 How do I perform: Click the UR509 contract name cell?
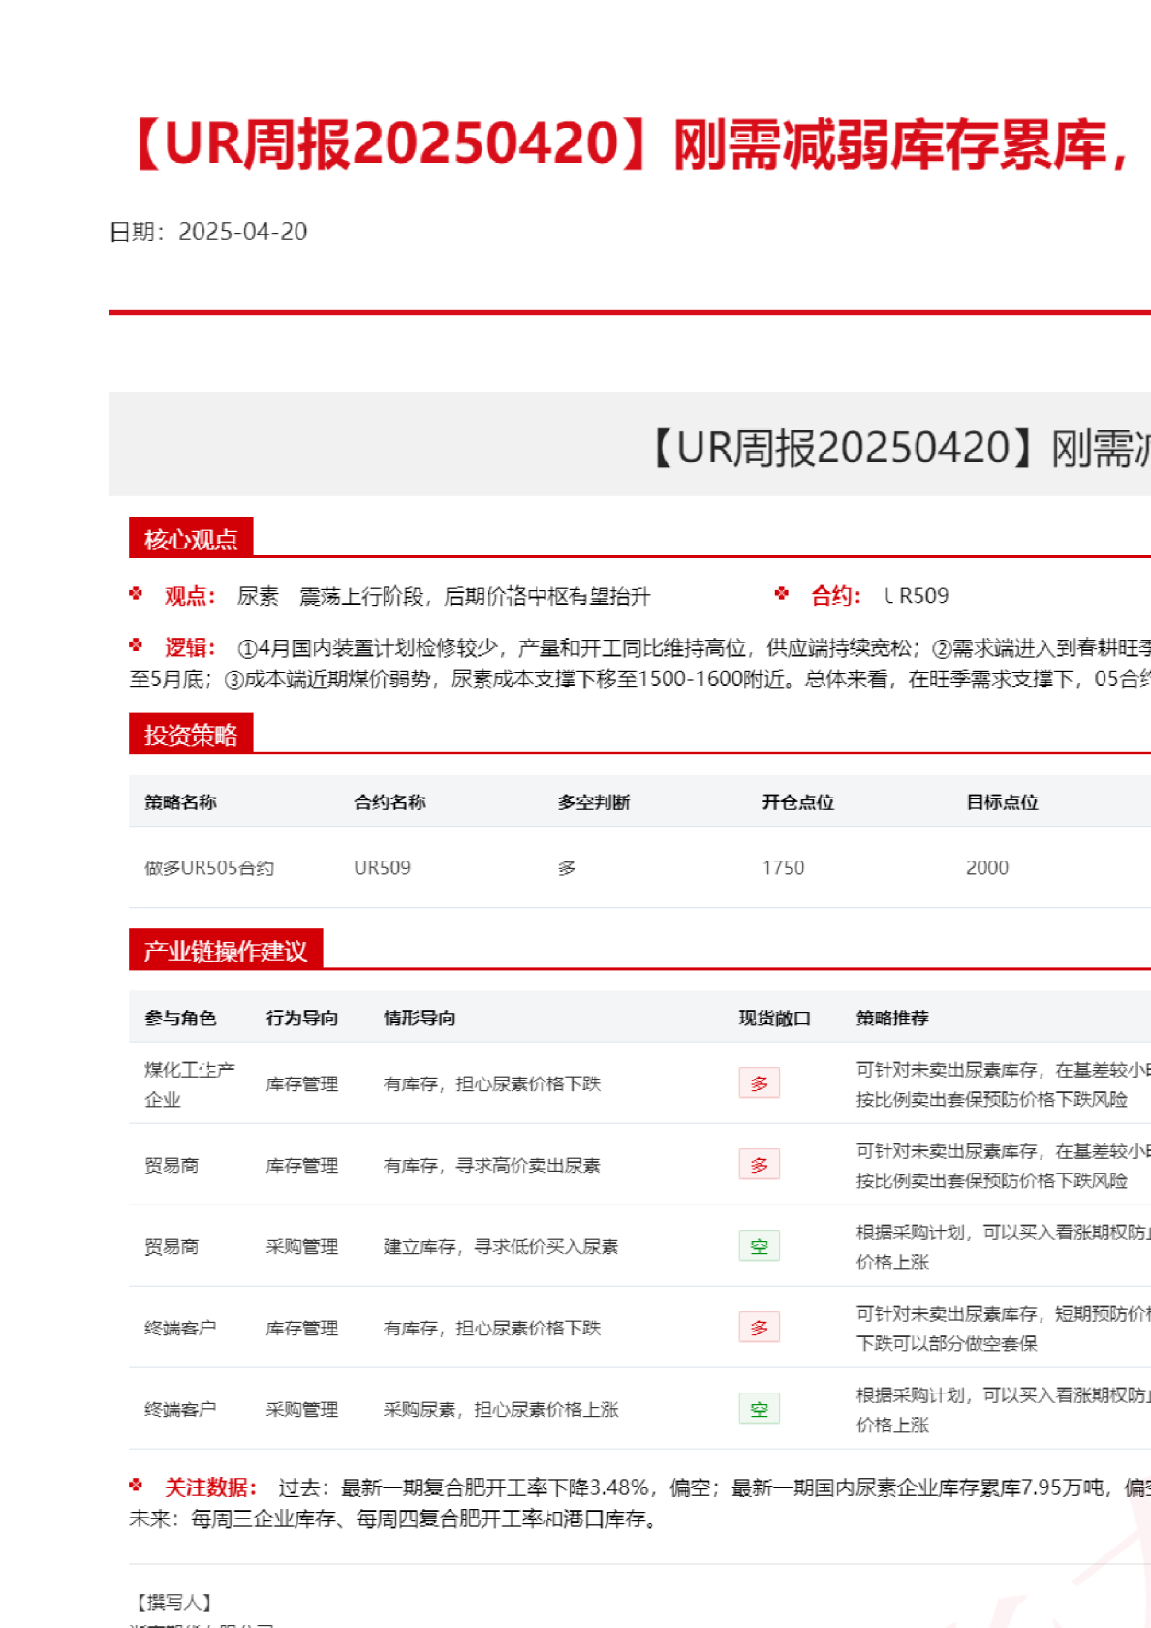(x=382, y=868)
